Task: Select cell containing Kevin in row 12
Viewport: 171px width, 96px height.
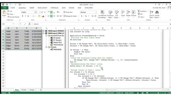Action: pos(17,46)
